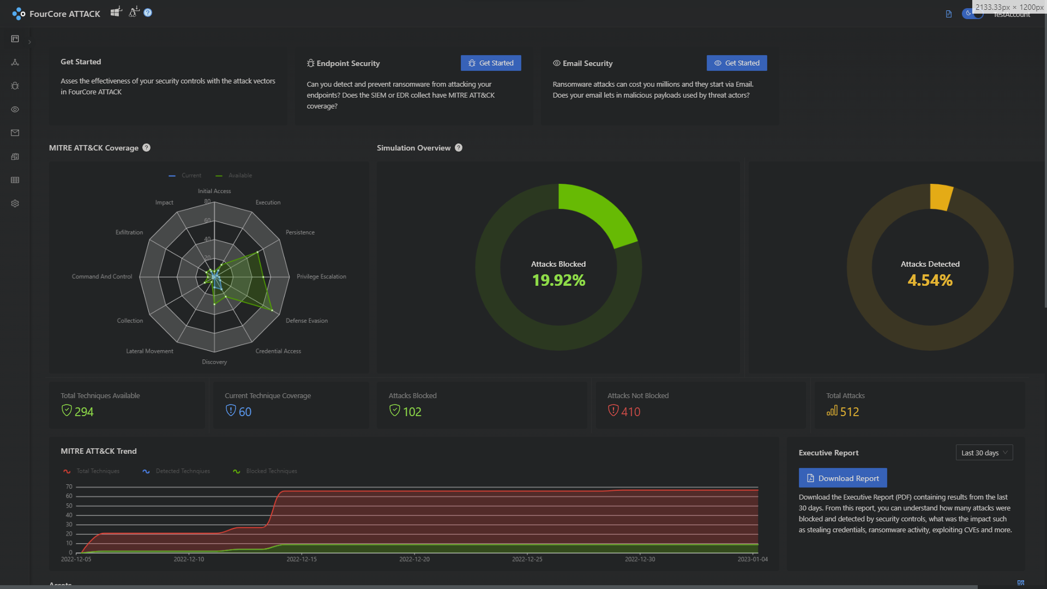Open the network nodes sidebar icon
The image size is (1047, 589).
tap(15, 62)
